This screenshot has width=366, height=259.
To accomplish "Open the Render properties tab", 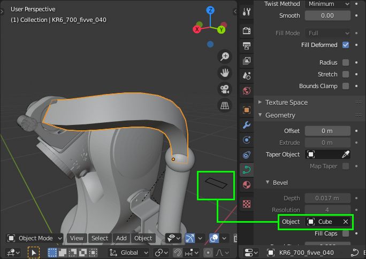I will click(x=247, y=30).
